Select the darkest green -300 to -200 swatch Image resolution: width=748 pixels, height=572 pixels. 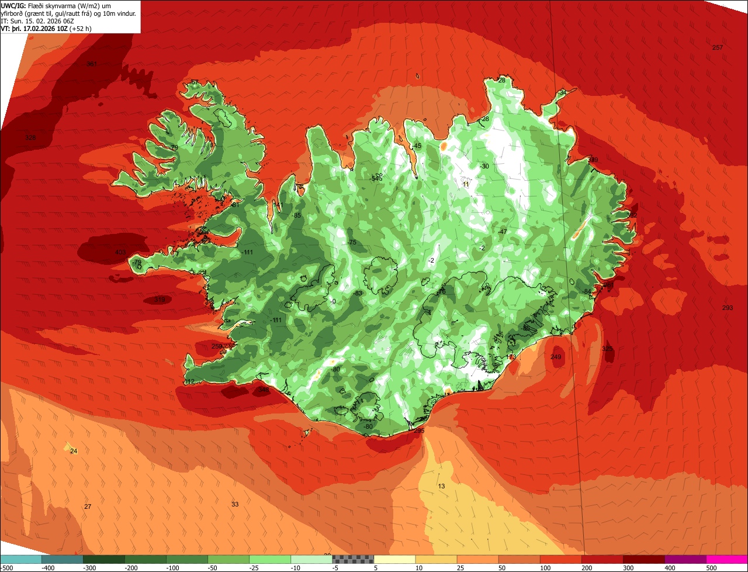(x=103, y=559)
